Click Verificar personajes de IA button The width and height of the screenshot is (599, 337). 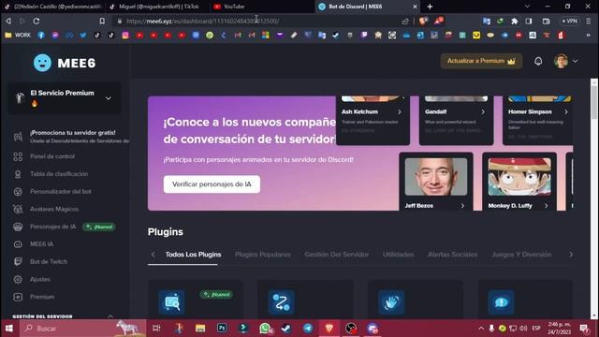tap(212, 184)
